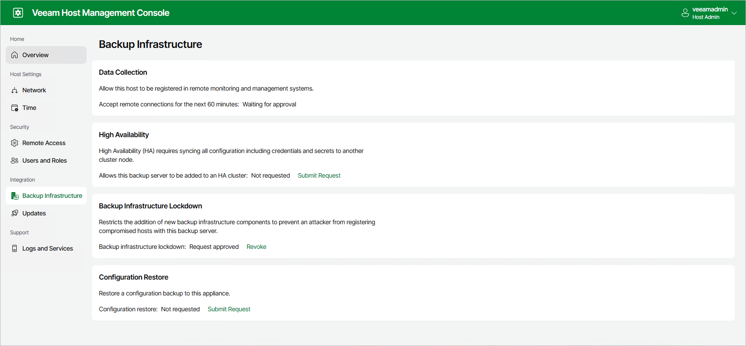Click the Logs and Services document icon
This screenshot has width=746, height=346.
pyautogui.click(x=15, y=248)
